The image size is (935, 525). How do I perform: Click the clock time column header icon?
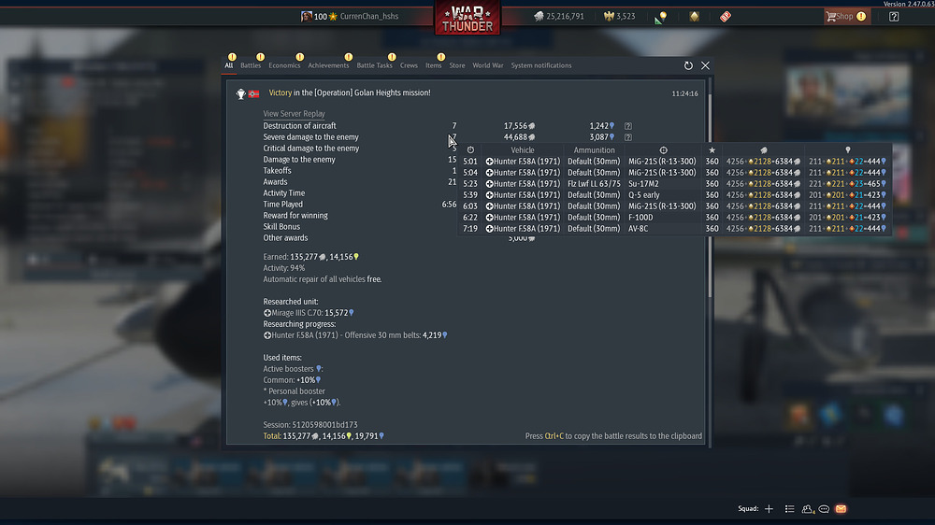(470, 150)
